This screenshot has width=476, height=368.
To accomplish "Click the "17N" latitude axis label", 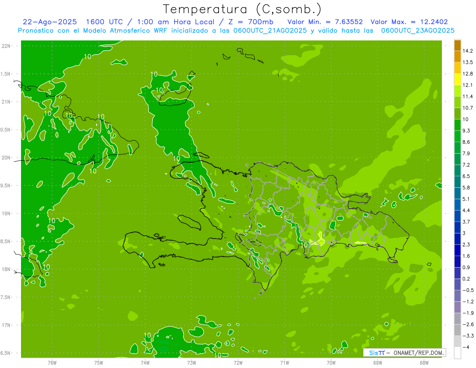I will [6, 325].
